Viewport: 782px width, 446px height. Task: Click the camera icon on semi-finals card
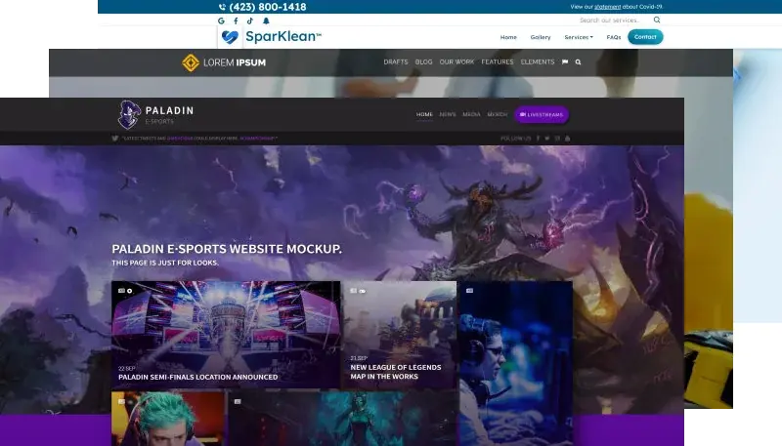(x=121, y=291)
